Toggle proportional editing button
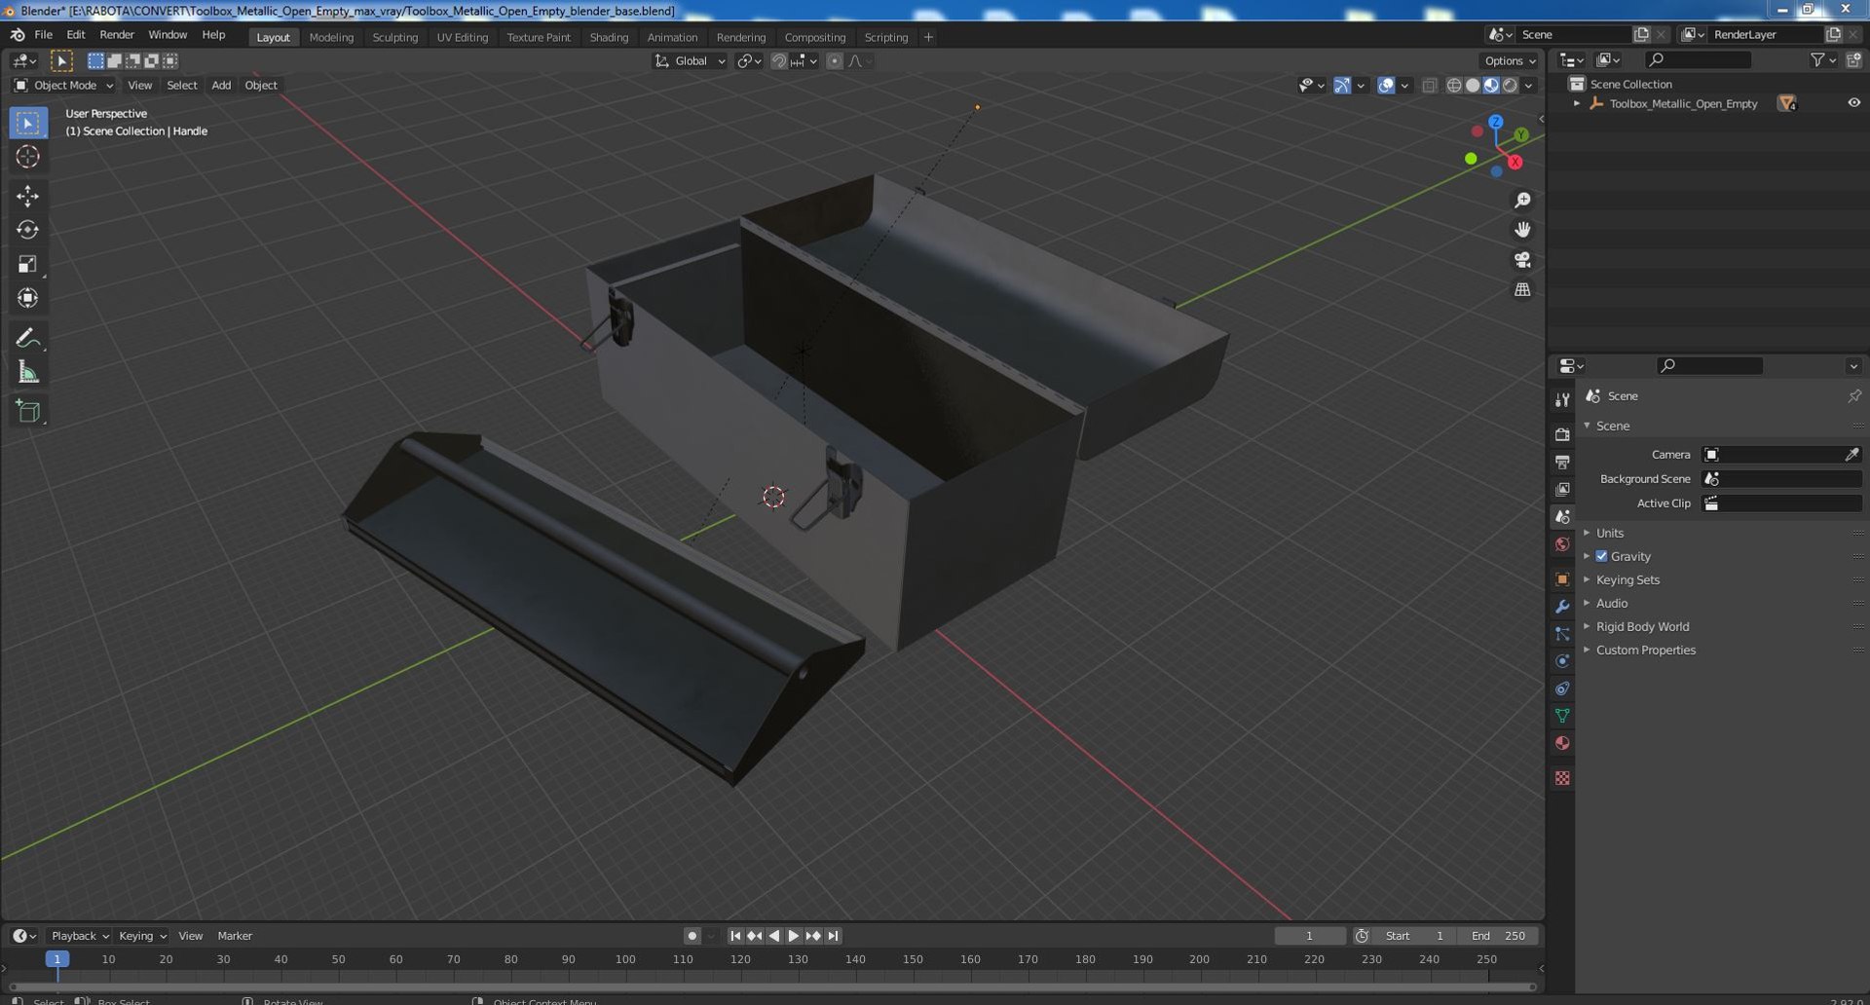Screen dimensions: 1870x1005 834,60
